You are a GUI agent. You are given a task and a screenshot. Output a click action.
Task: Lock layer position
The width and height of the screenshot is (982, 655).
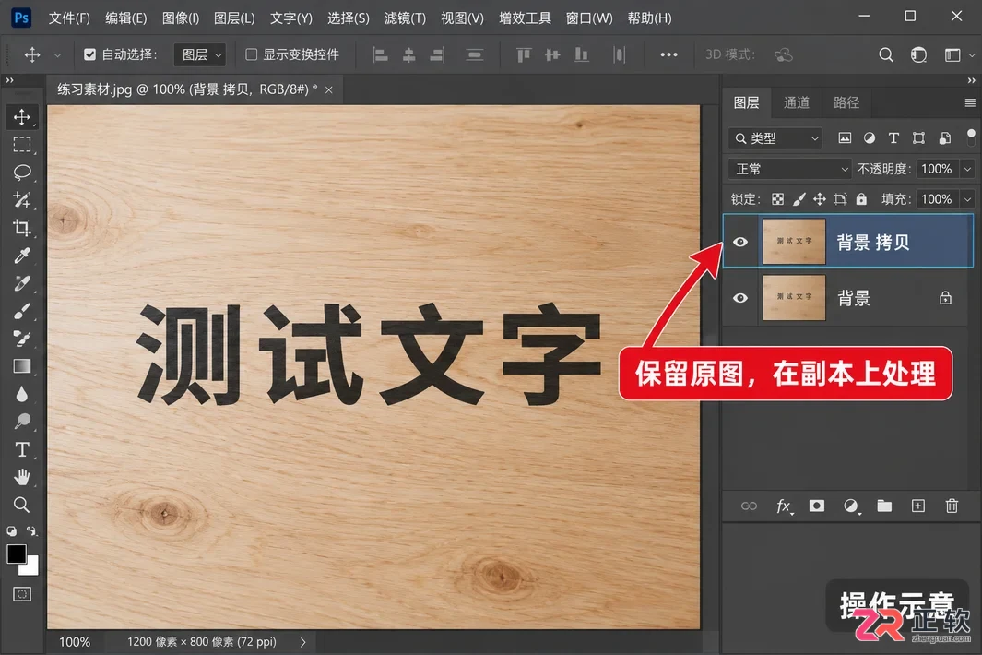[x=819, y=199]
